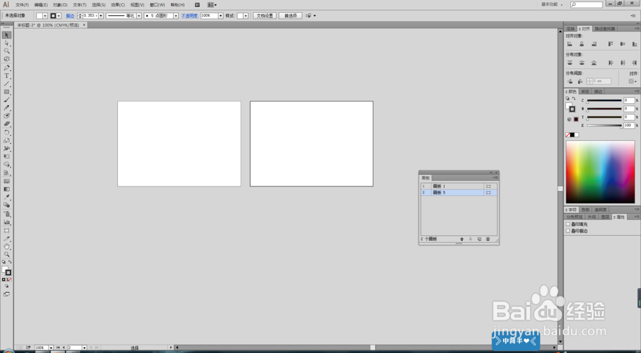Click the artboard number field in status bar
Viewport: 641px width, 353px height.
point(75,348)
